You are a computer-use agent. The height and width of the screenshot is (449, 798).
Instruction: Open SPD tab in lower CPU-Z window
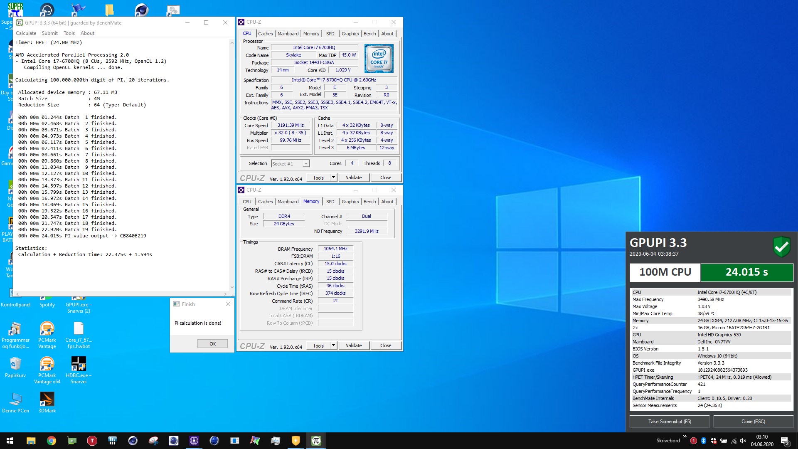click(x=330, y=202)
